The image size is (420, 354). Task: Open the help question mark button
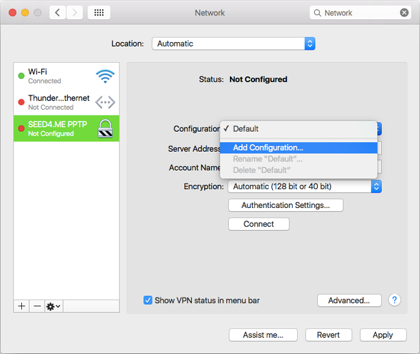pos(394,300)
